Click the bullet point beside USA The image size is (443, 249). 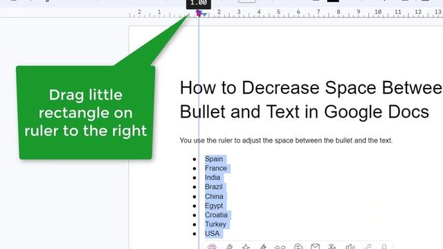(x=195, y=234)
